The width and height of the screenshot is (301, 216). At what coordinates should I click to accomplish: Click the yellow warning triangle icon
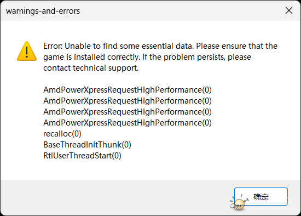(x=27, y=52)
